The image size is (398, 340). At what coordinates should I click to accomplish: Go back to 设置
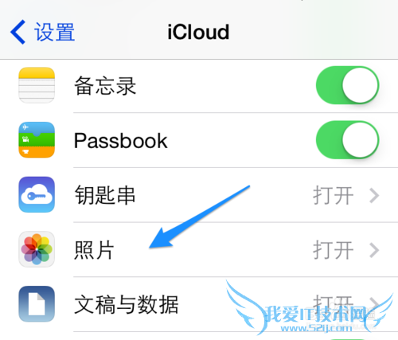pyautogui.click(x=42, y=32)
